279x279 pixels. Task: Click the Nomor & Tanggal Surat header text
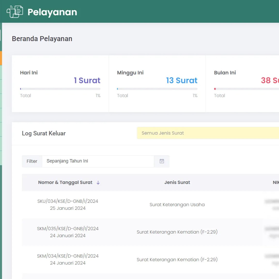[65, 182]
